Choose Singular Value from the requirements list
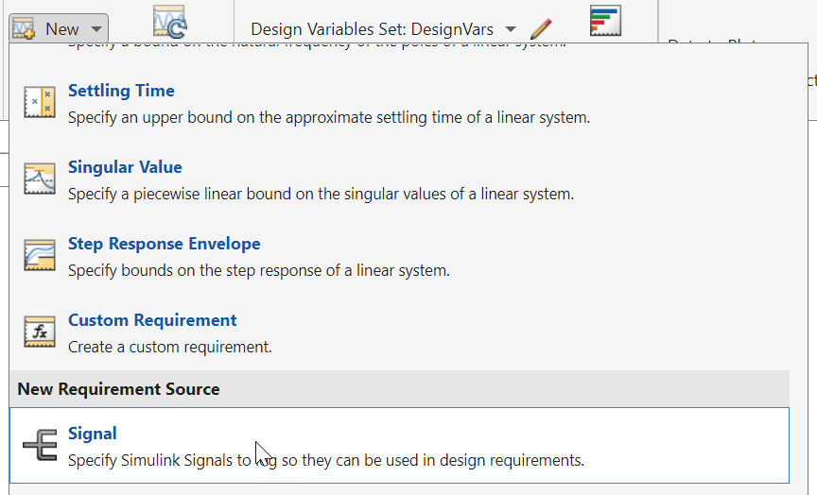 click(x=125, y=167)
